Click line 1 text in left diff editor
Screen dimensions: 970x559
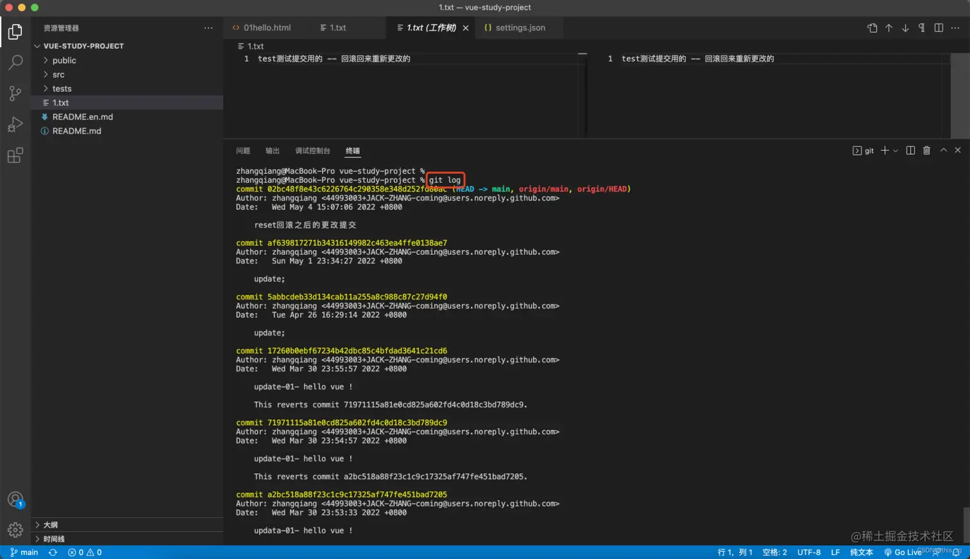point(334,58)
